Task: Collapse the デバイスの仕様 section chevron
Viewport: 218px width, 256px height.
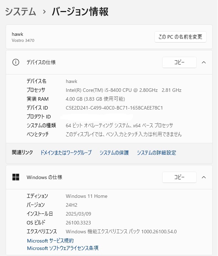Action: [204, 62]
